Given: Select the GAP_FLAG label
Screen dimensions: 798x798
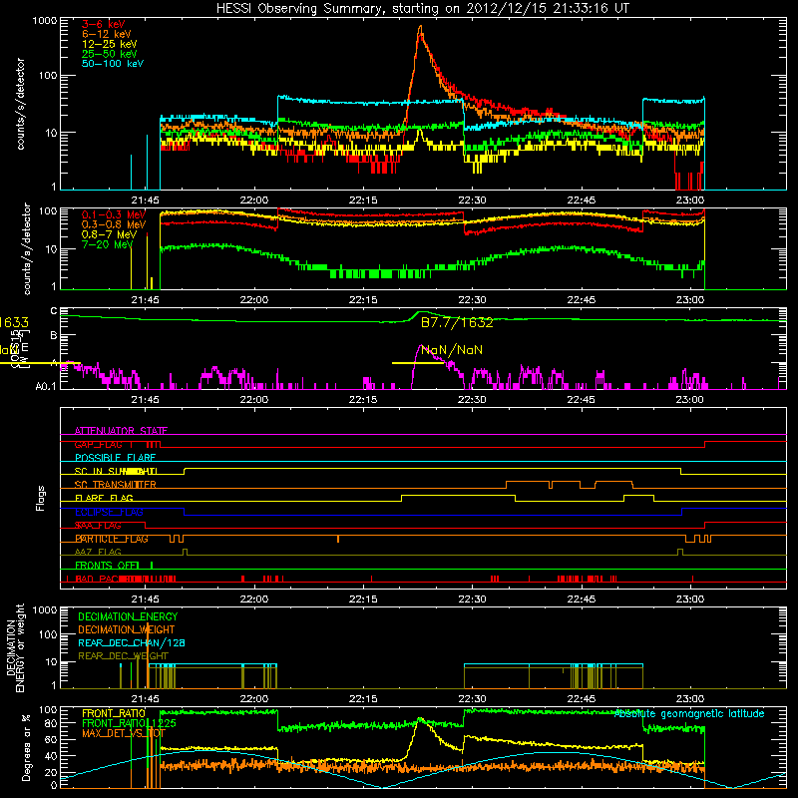Looking at the screenshot, I should pyautogui.click(x=98, y=444).
